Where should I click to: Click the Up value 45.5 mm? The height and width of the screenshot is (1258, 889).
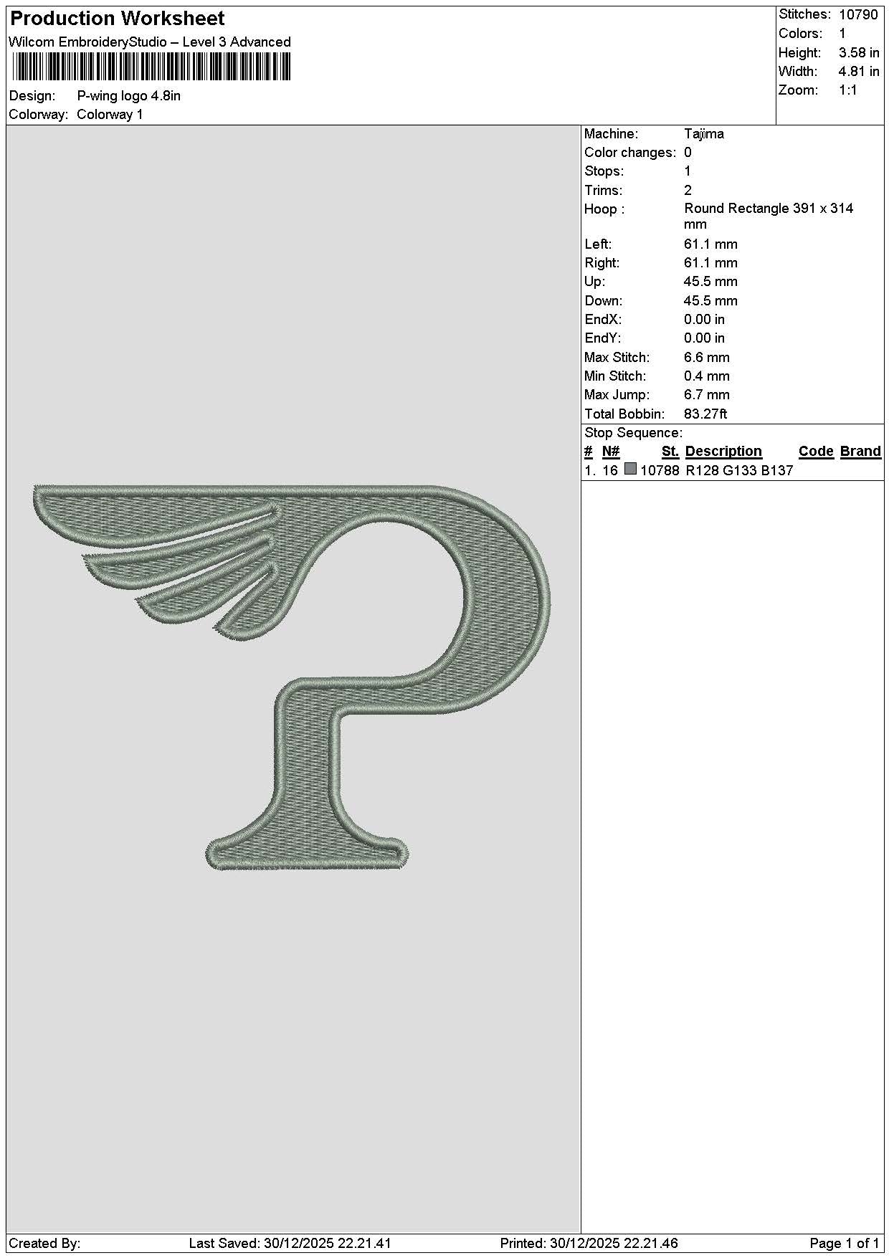710,282
